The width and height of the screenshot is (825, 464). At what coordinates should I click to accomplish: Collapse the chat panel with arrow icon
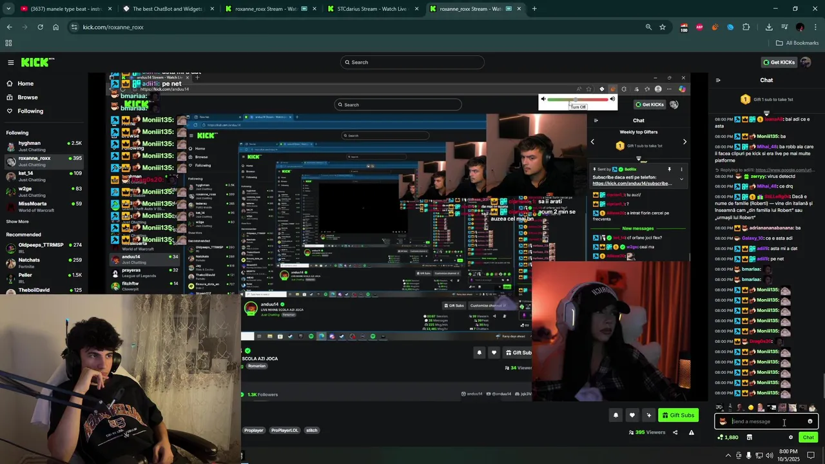click(718, 81)
